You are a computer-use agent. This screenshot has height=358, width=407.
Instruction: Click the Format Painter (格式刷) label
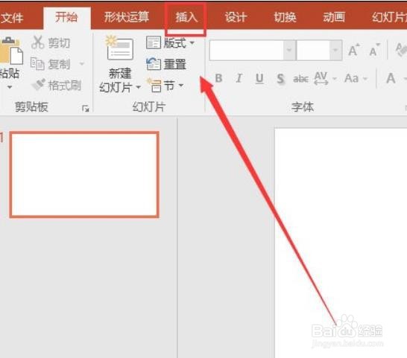pos(65,86)
